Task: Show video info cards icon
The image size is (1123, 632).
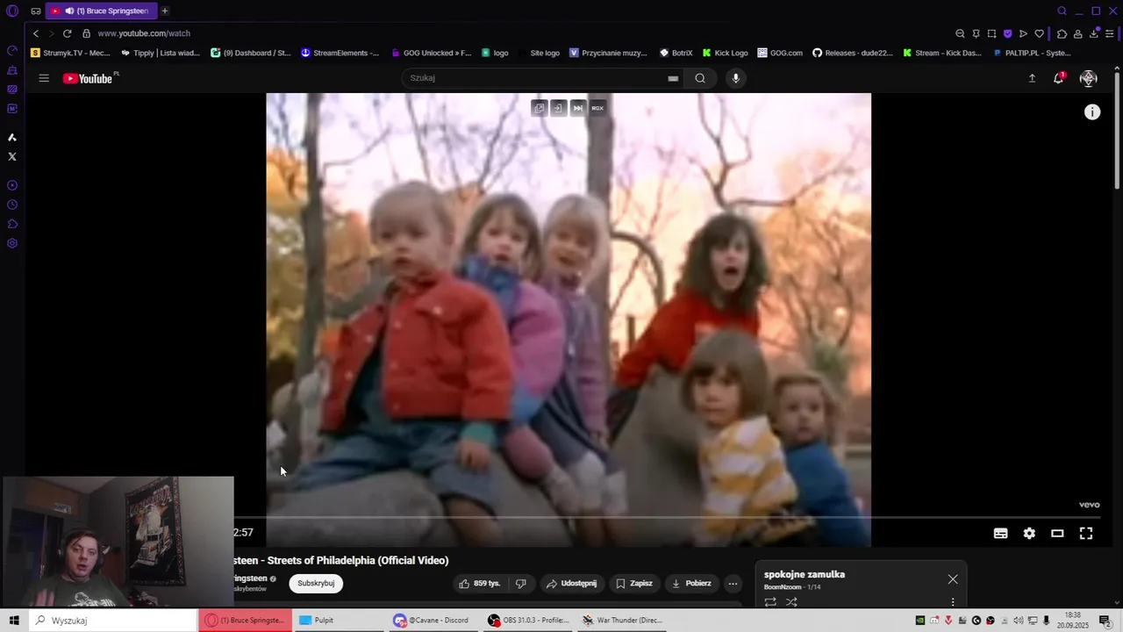Action: pos(1092,112)
